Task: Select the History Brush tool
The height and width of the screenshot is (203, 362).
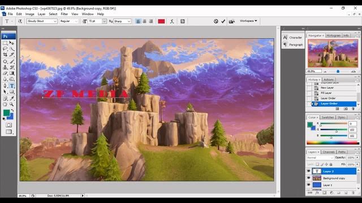Action: click(12, 68)
